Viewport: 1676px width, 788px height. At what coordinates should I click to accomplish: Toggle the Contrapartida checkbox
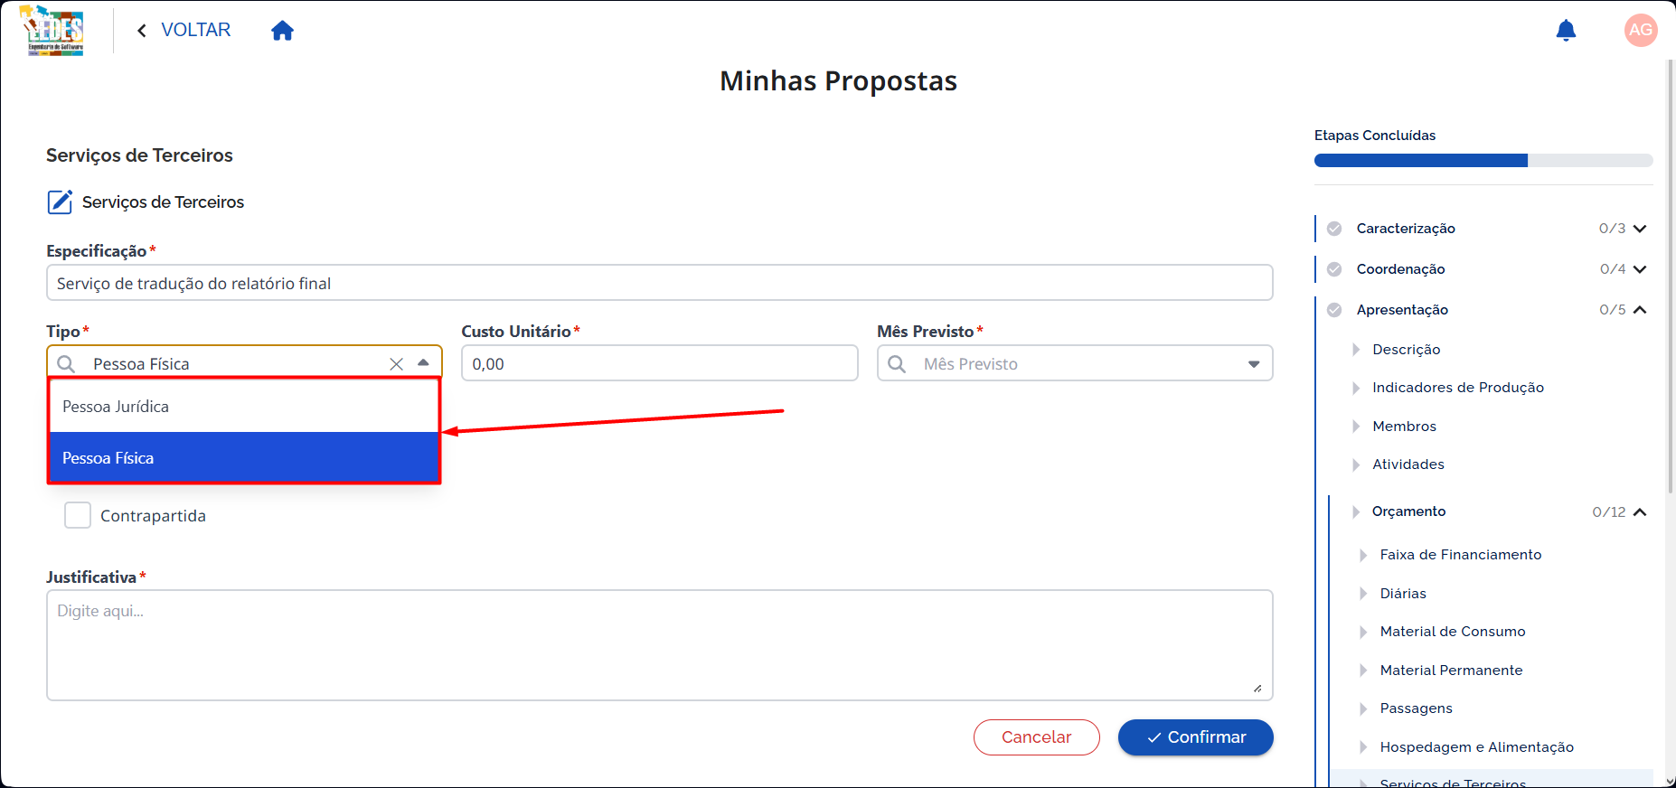[78, 515]
